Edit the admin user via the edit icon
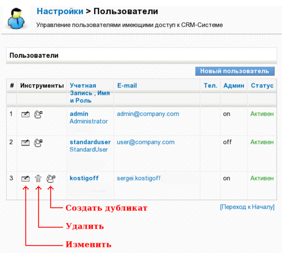This screenshot has height=253, width=282. 25,114
